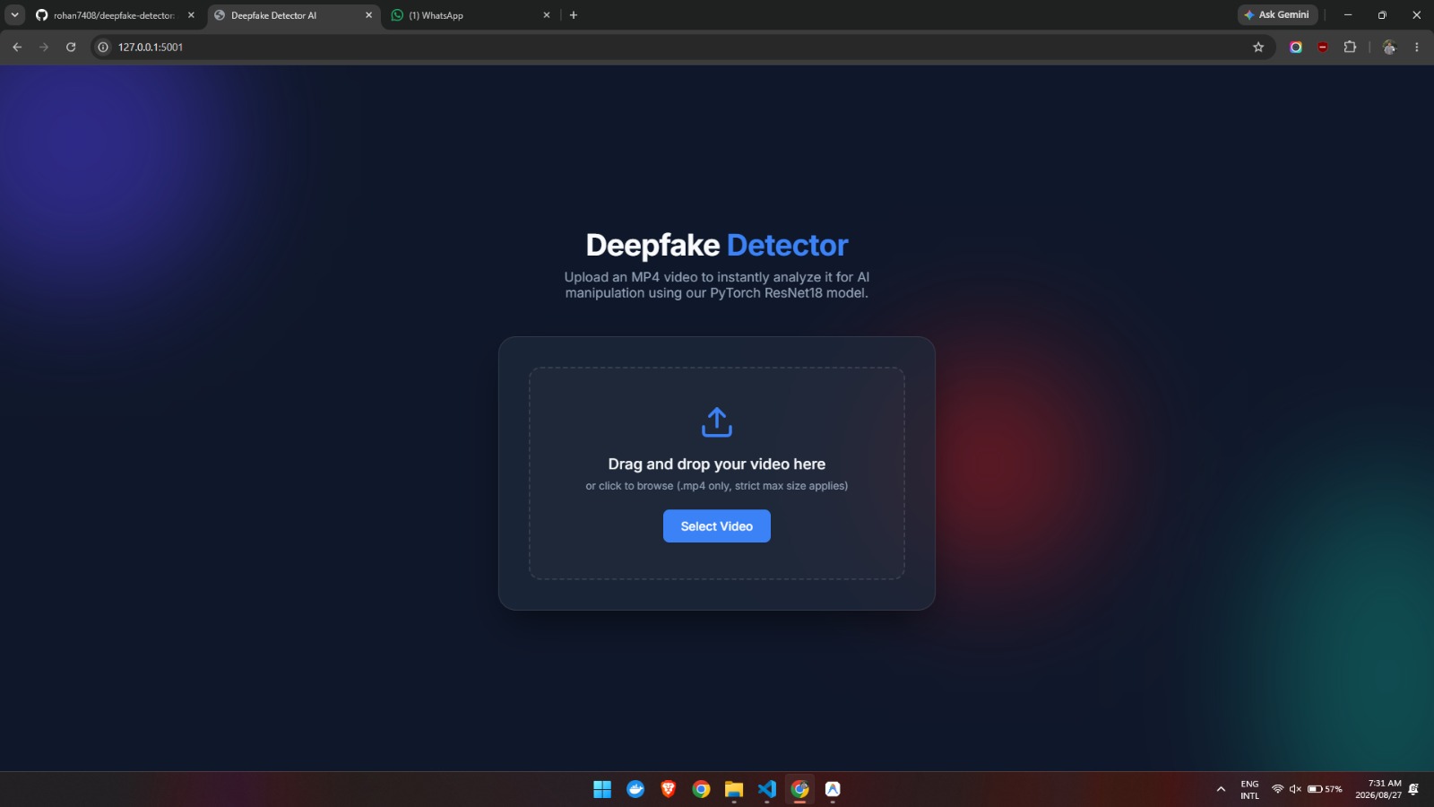Bookmark this page with the star icon
The image size is (1434, 807).
pos(1258,47)
